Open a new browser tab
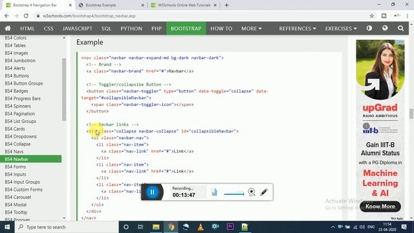This screenshot has height=233, width=414. click(x=226, y=5)
